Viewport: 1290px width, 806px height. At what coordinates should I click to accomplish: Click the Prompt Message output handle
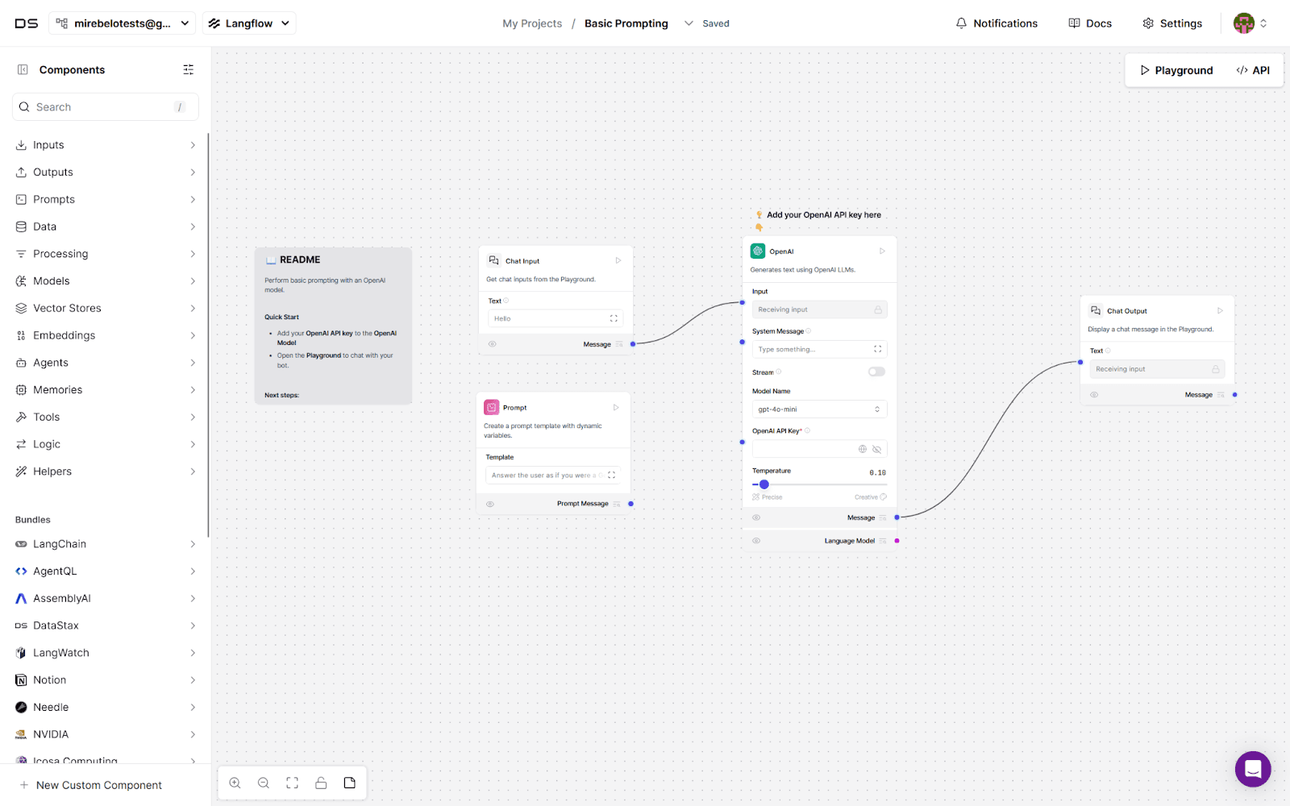point(630,504)
